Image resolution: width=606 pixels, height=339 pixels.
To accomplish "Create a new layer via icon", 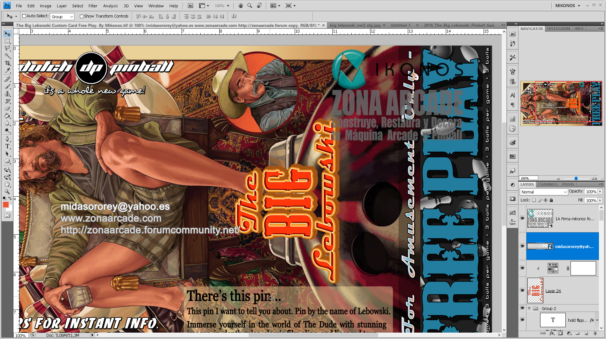I will (x=586, y=333).
